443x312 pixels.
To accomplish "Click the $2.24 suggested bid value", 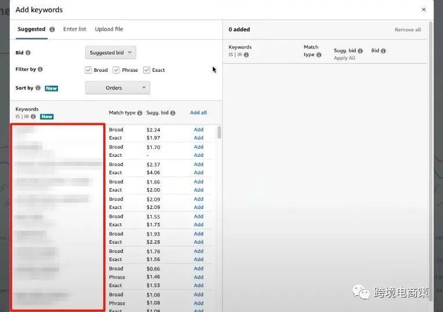I will 153,130.
